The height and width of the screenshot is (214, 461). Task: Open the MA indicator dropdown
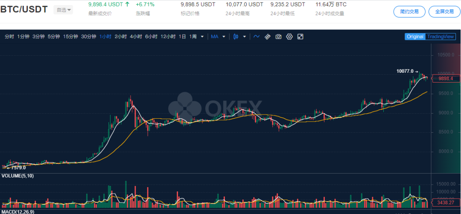pos(217,37)
